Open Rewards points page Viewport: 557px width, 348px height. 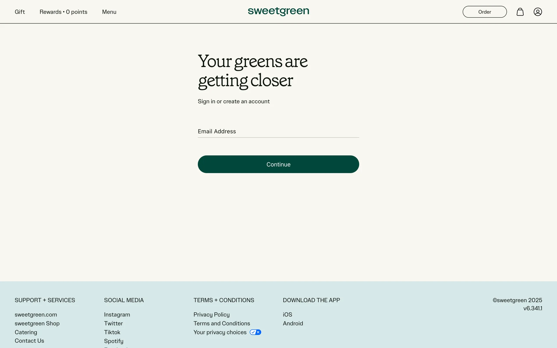point(63,12)
